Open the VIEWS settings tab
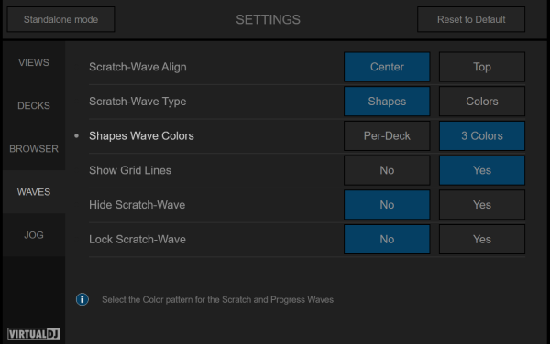550x344 pixels. tap(34, 62)
